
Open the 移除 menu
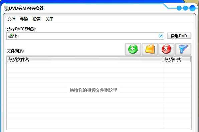click(x=24, y=19)
